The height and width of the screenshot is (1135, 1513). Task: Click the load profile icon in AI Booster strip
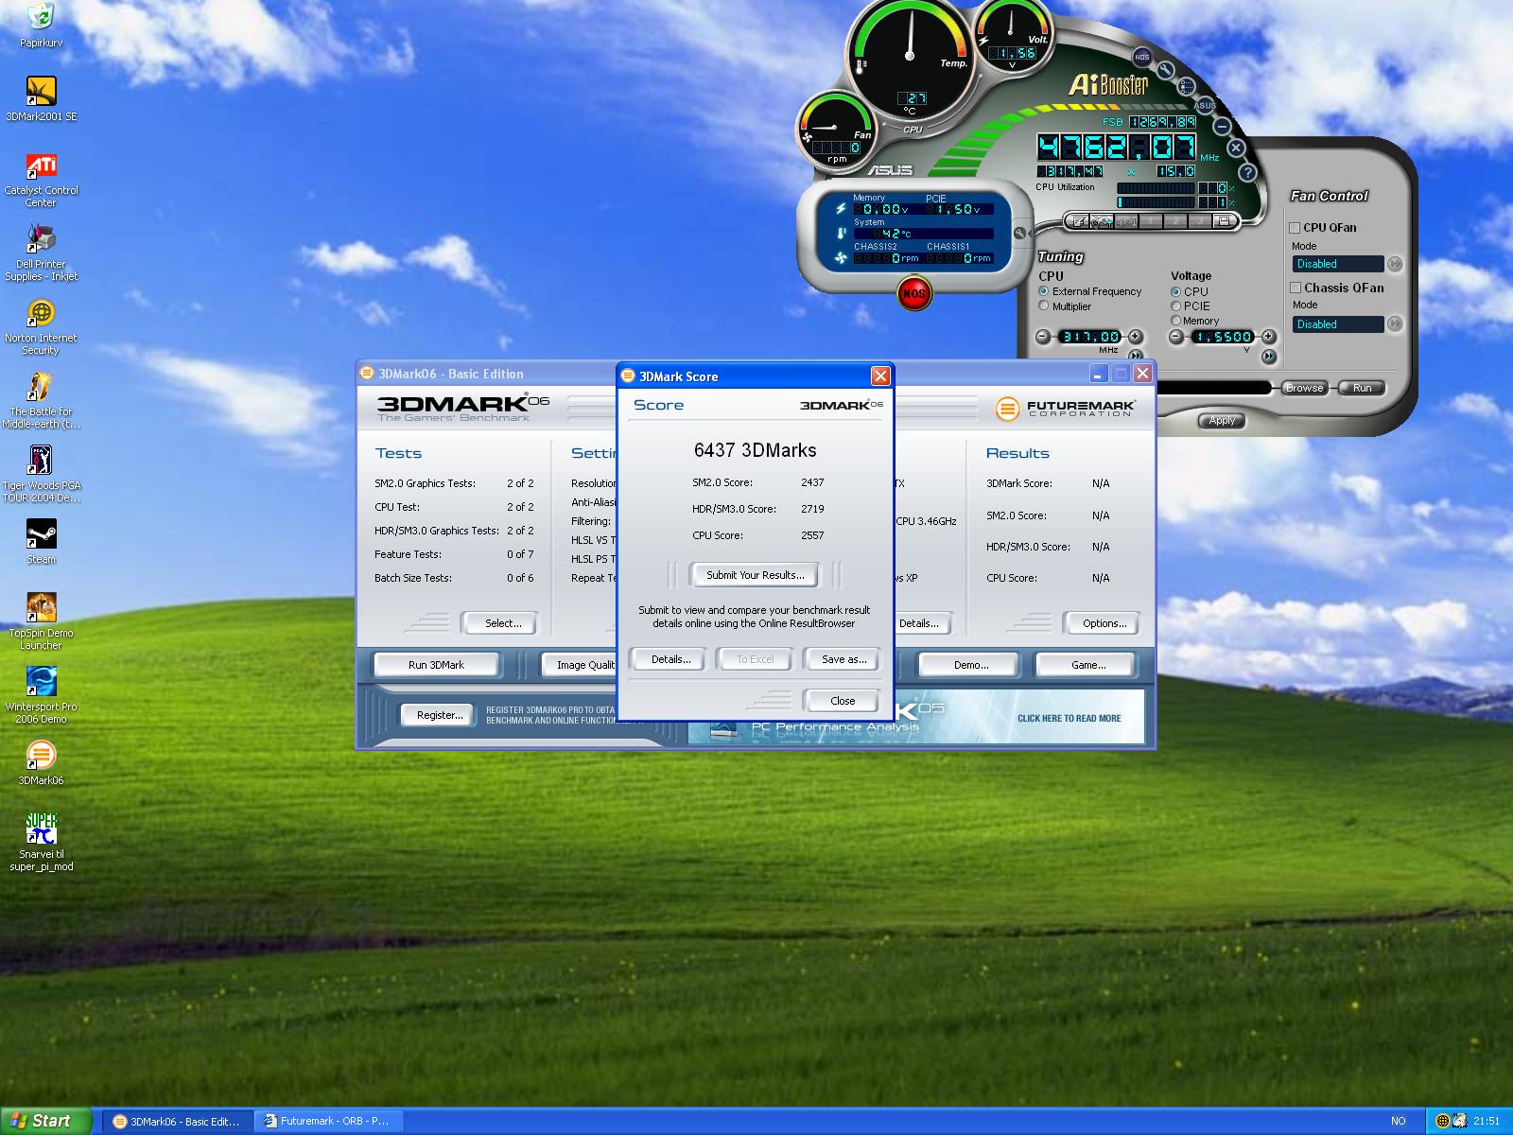(1102, 221)
